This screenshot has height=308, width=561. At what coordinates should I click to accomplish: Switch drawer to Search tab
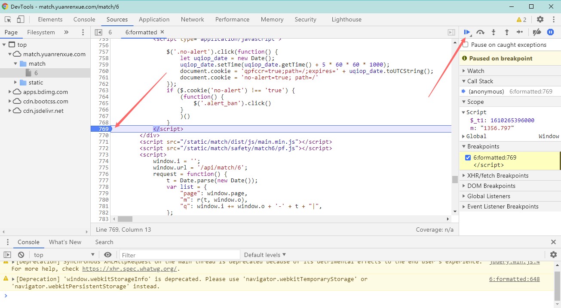point(104,242)
